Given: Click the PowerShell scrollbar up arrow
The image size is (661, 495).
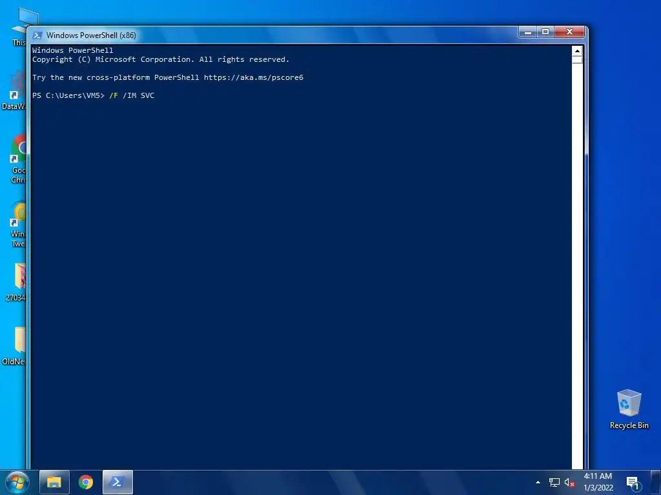Looking at the screenshot, I should (x=577, y=51).
